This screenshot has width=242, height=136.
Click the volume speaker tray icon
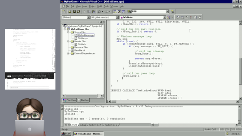(x=228, y=134)
